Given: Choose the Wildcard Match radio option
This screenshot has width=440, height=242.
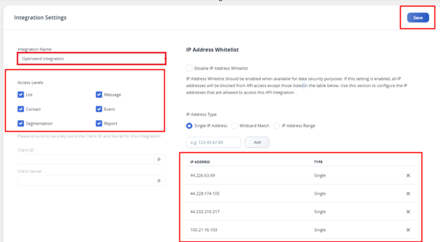Looking at the screenshot, I should pyautogui.click(x=234, y=125).
